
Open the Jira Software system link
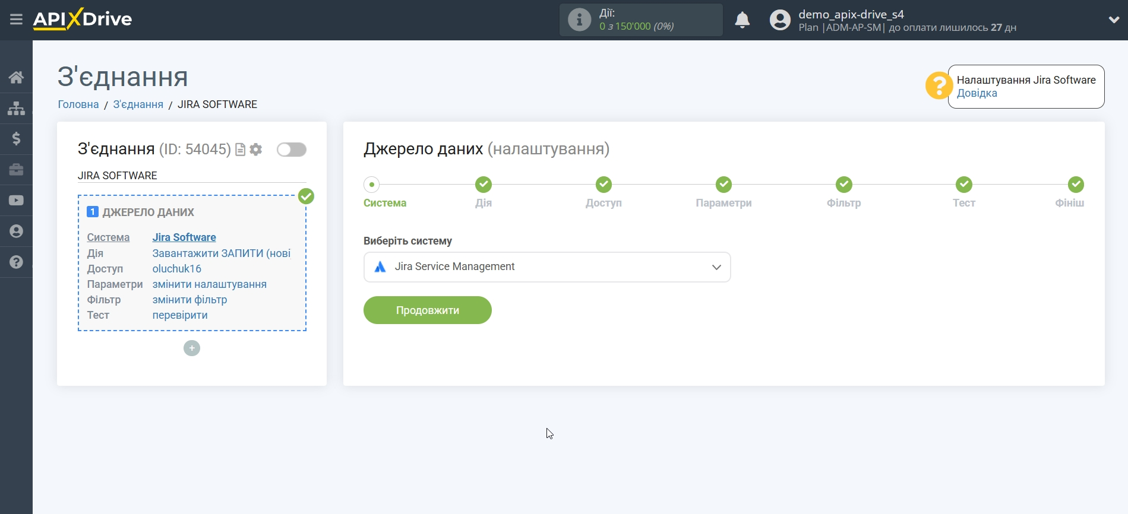coord(184,237)
